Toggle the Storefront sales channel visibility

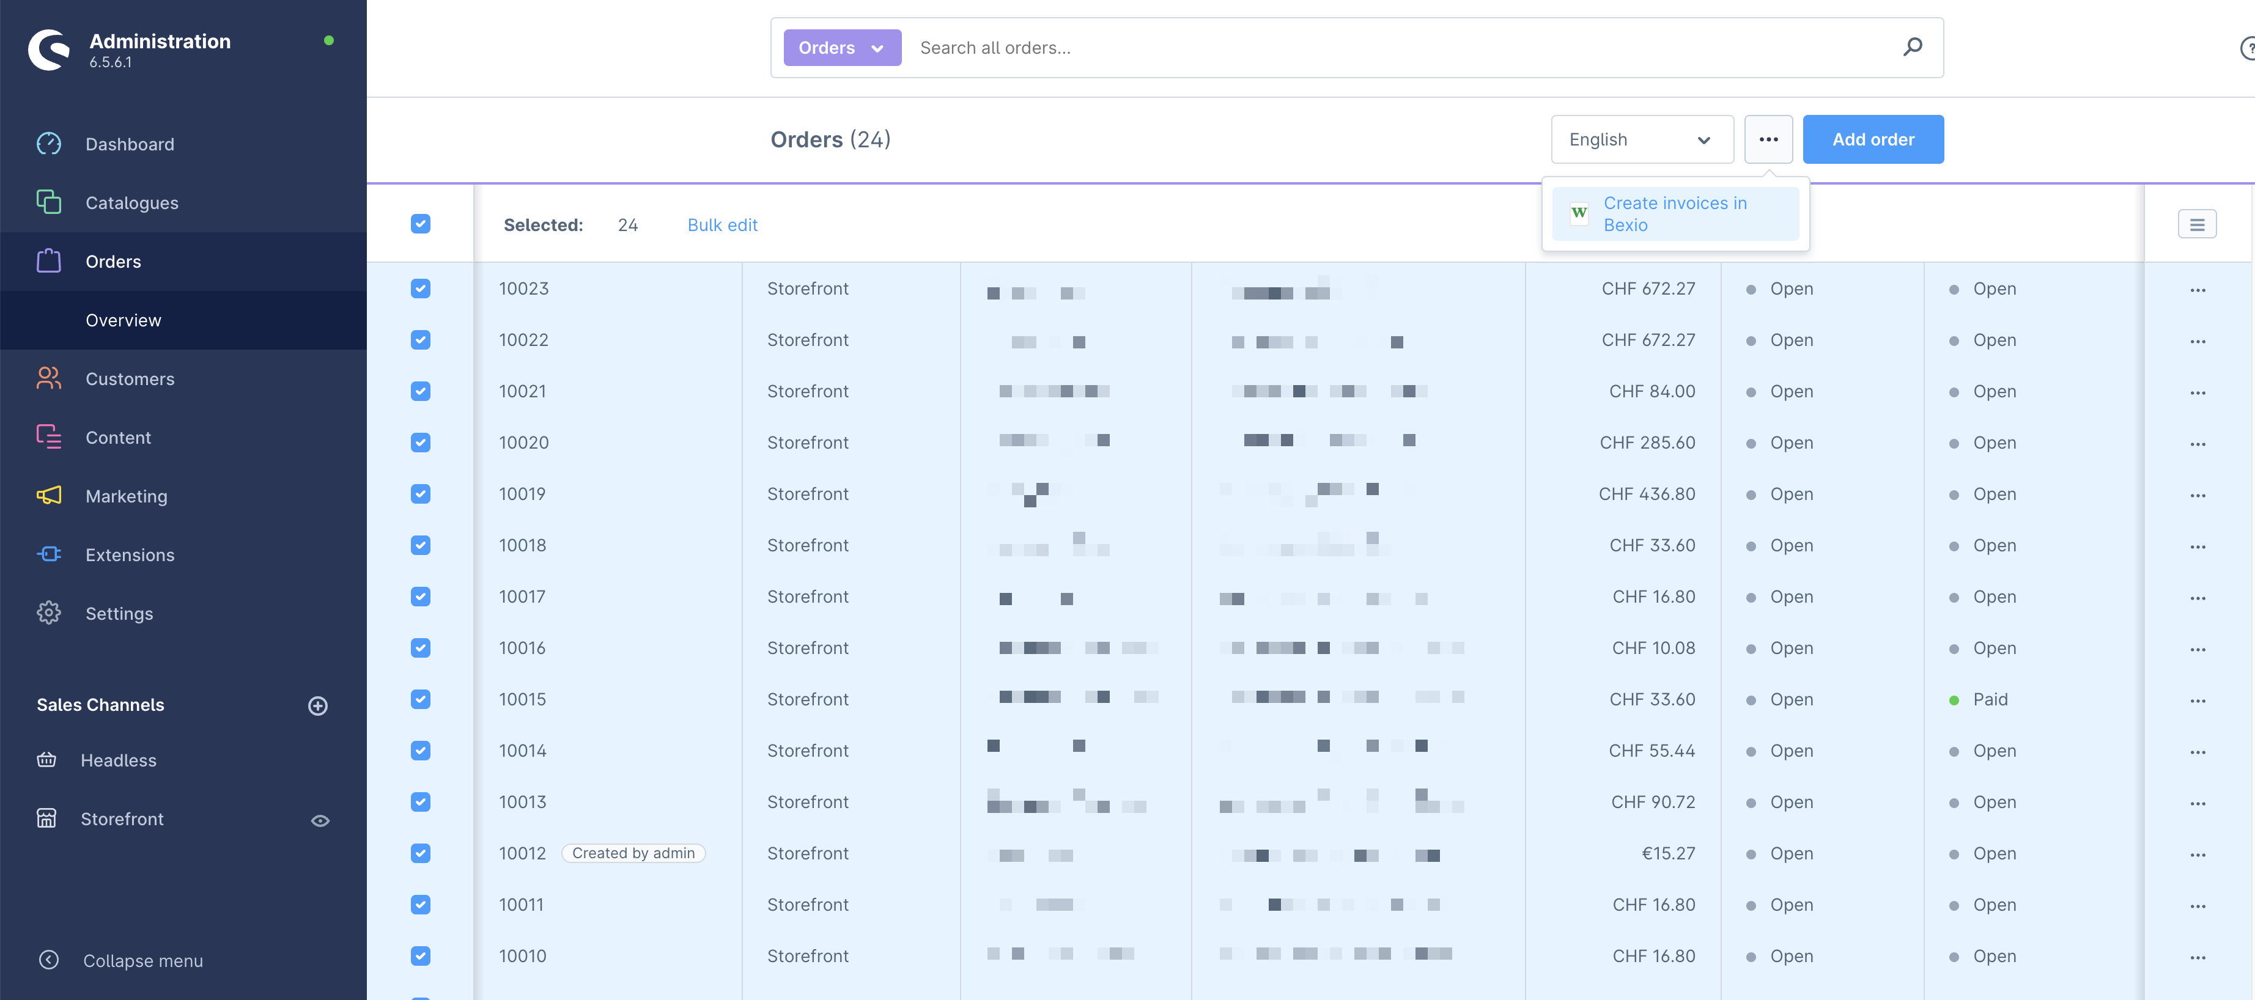point(320,820)
